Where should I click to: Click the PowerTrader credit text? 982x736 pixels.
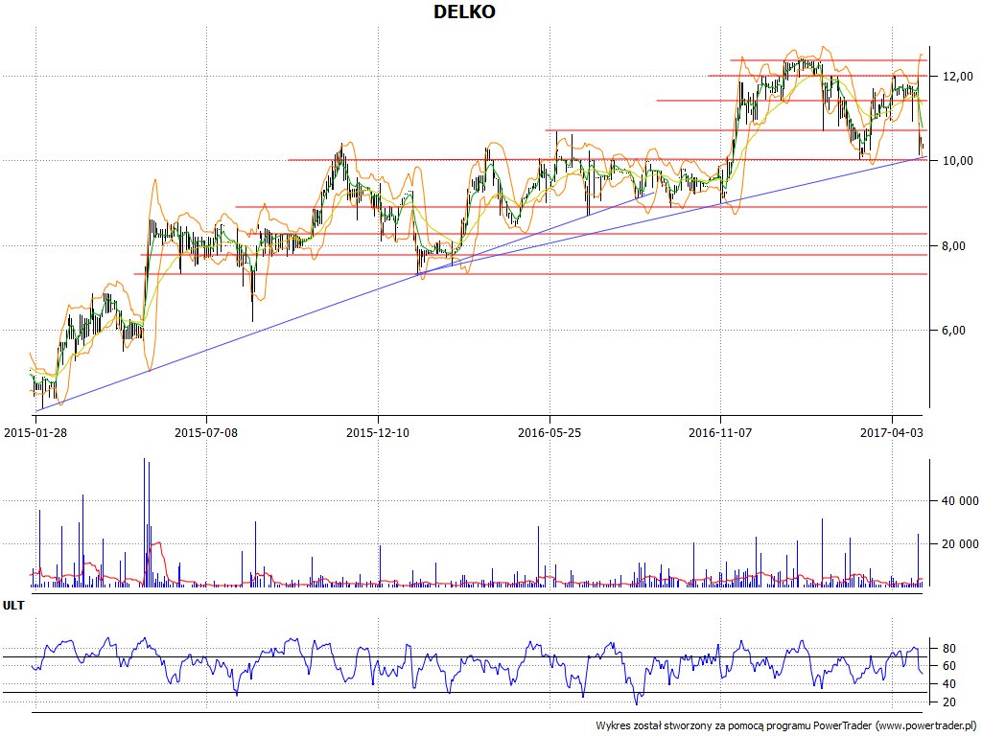tap(786, 726)
